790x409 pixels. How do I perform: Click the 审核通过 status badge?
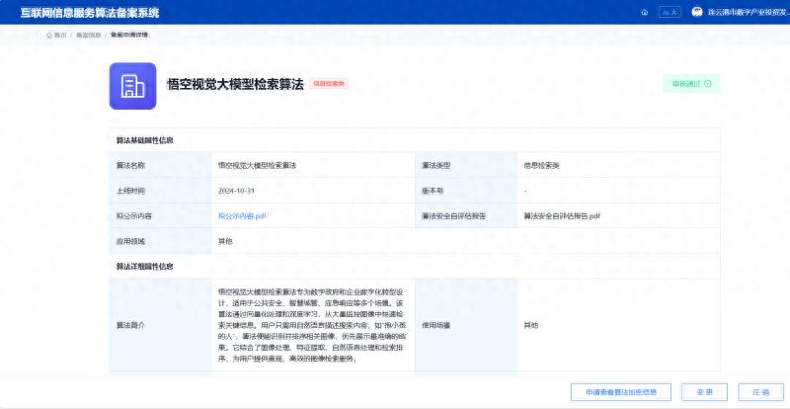click(691, 84)
